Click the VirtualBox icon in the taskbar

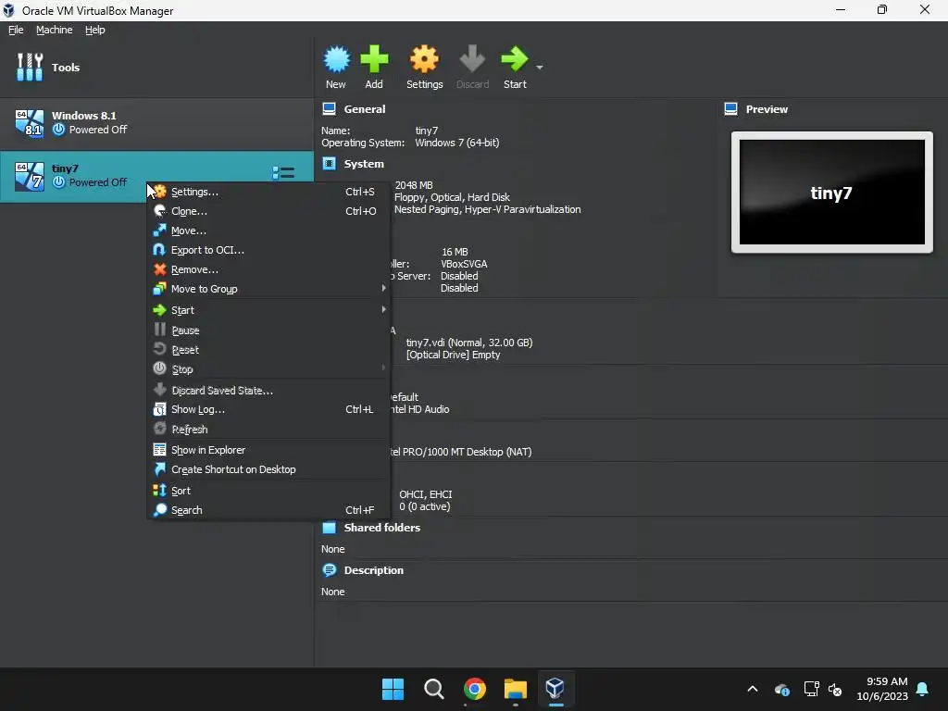(555, 689)
